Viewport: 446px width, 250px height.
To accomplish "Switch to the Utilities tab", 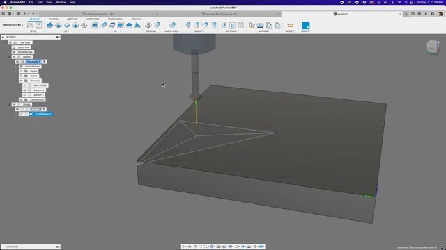I will (x=137, y=19).
